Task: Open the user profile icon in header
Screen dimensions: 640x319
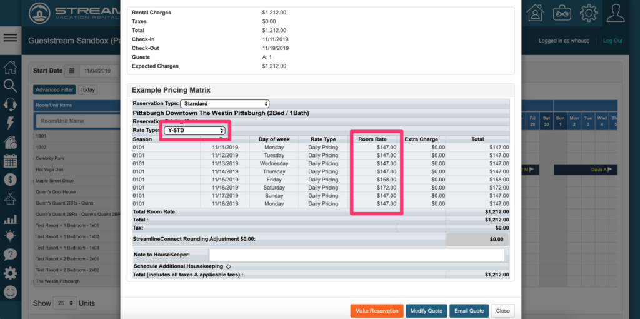Action: 616,13
